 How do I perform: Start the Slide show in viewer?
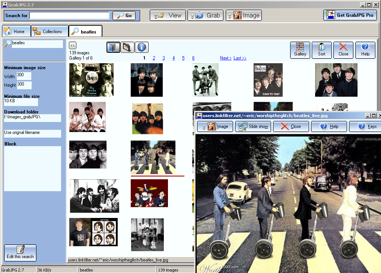point(253,126)
